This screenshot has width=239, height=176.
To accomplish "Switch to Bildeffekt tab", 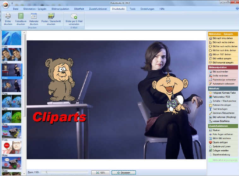I will [x=79, y=9].
